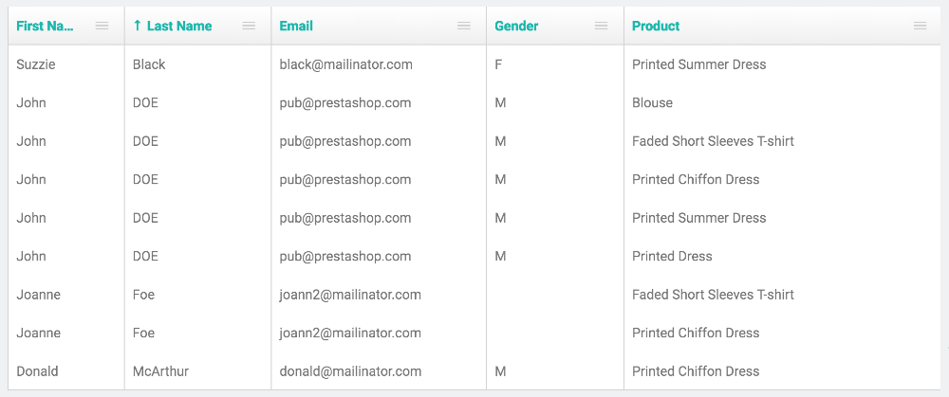Click the ascending sort arrow on Last Name
The width and height of the screenshot is (949, 397).
138,26
